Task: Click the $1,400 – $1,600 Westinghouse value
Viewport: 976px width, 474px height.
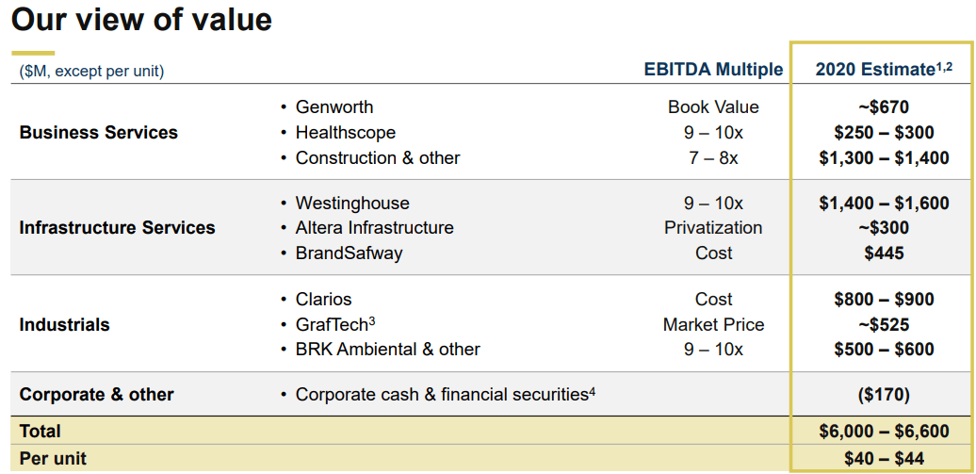Action: pyautogui.click(x=884, y=203)
